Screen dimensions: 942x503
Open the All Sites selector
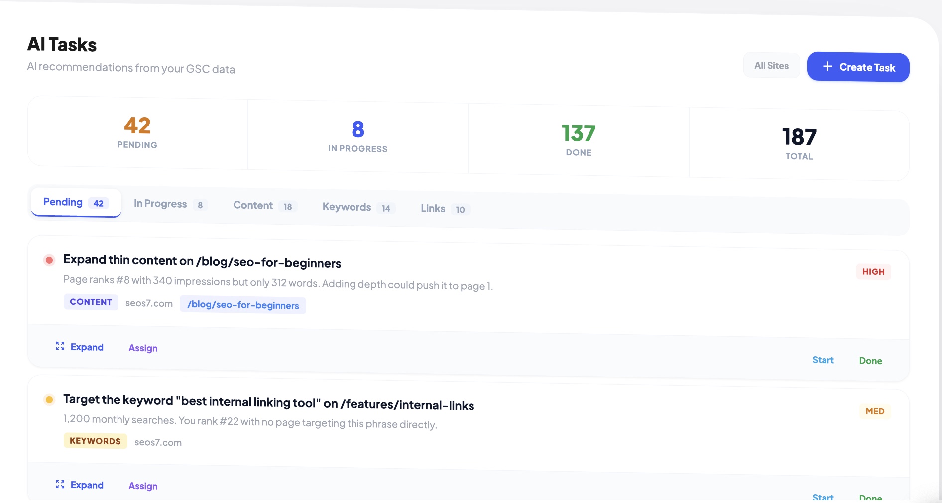[771, 65]
